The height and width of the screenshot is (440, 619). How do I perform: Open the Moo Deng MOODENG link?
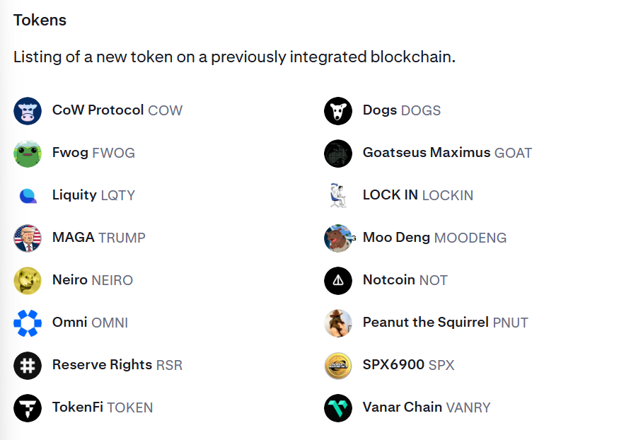click(434, 238)
